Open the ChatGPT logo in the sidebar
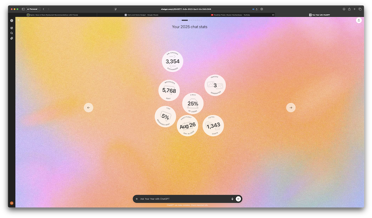The width and height of the screenshot is (372, 218). click(12, 20)
